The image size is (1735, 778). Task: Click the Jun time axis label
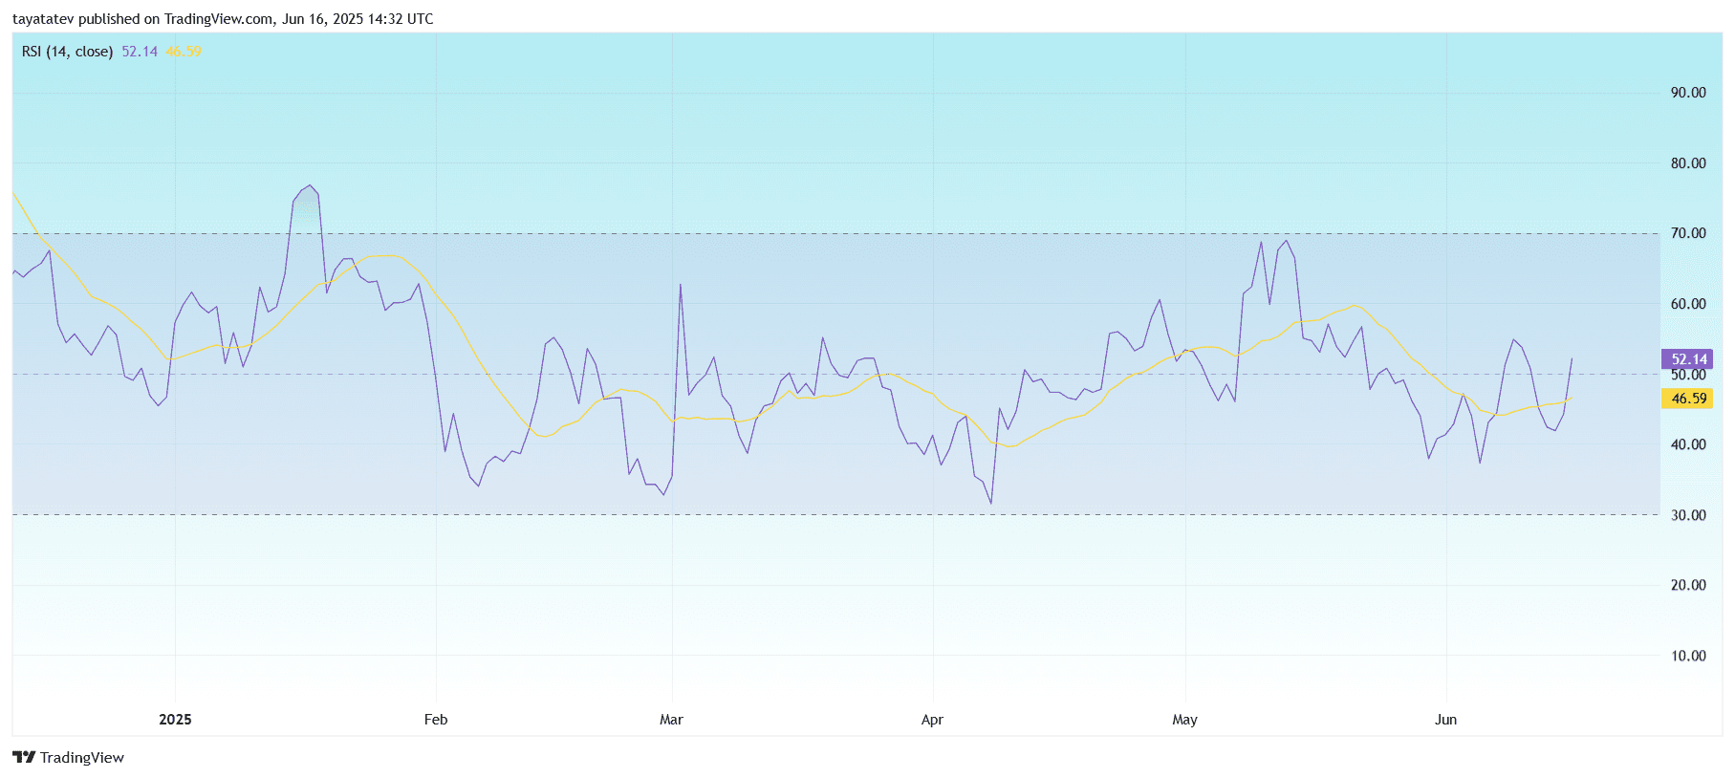click(1445, 720)
